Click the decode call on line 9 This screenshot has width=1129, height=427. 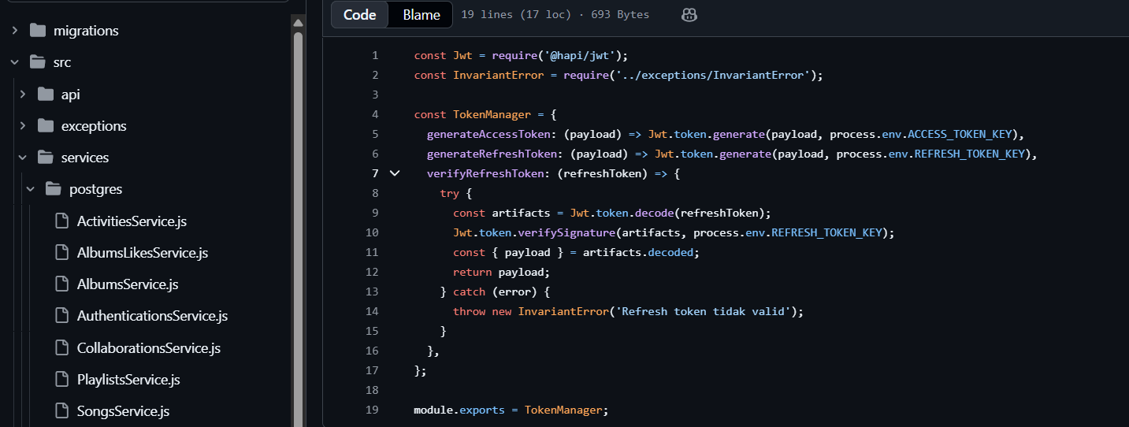[x=654, y=213]
